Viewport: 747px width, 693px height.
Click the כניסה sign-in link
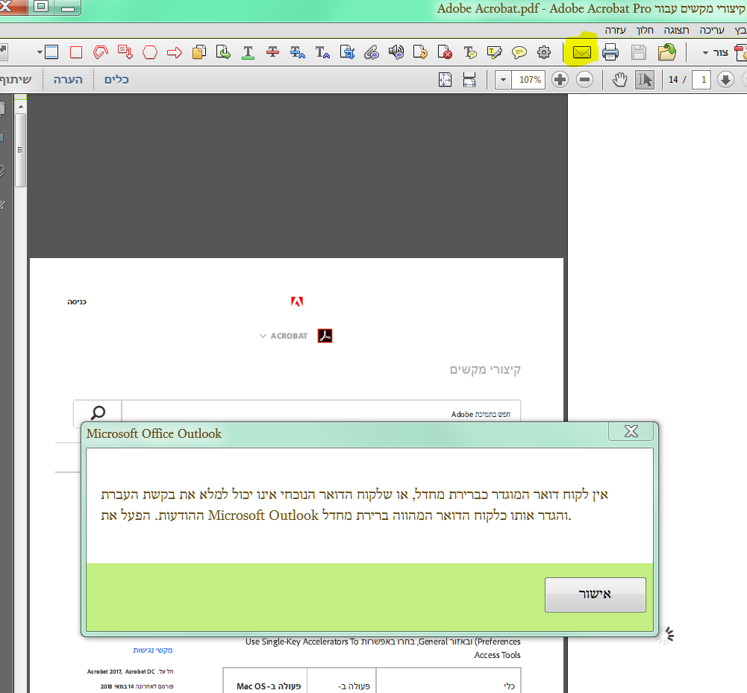(77, 301)
